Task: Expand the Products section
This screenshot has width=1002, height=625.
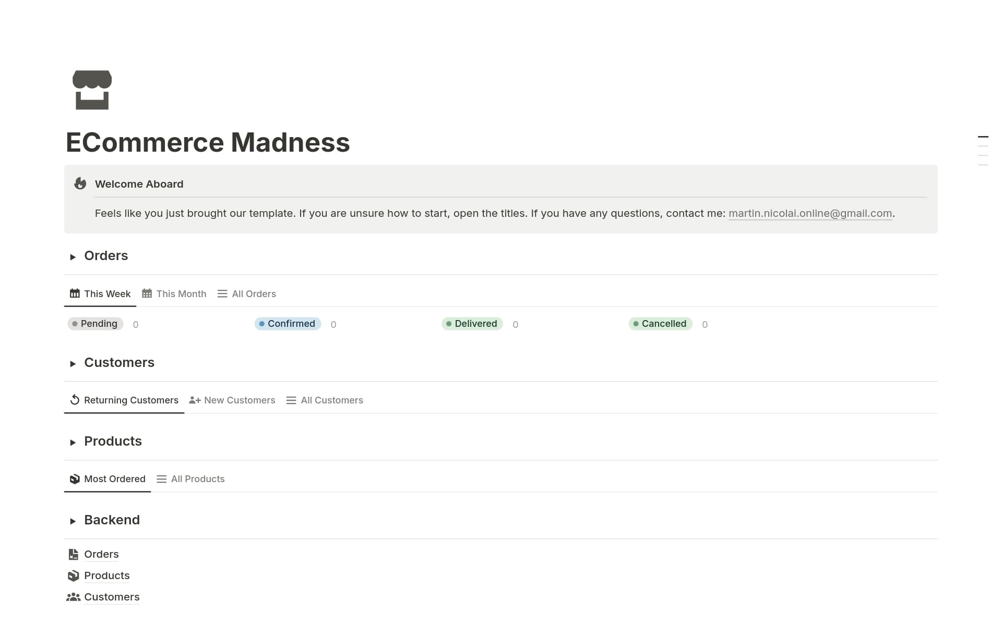Action: pos(73,442)
